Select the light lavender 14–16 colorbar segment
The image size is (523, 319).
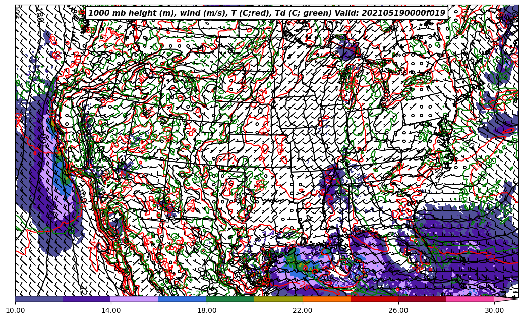[x=135, y=299]
